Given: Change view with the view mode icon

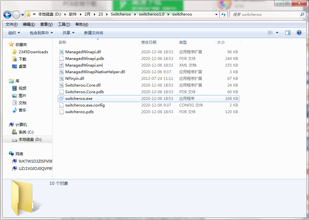Looking at the screenshot, I should point(270,33).
